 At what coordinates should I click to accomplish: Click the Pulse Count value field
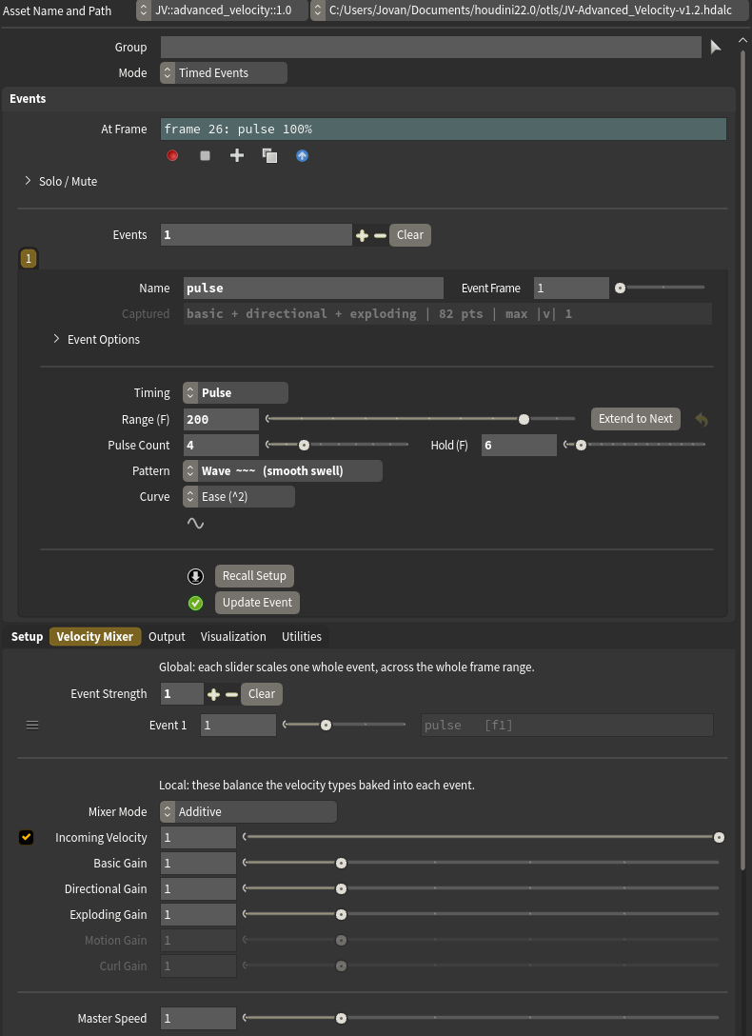221,445
